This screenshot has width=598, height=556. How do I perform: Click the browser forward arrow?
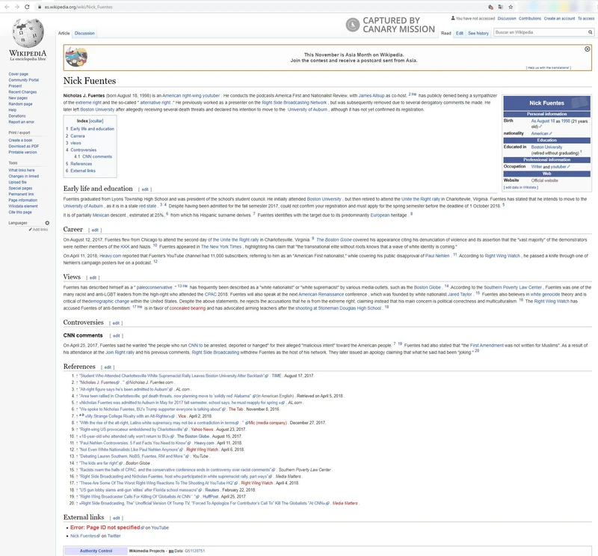click(x=16, y=7)
